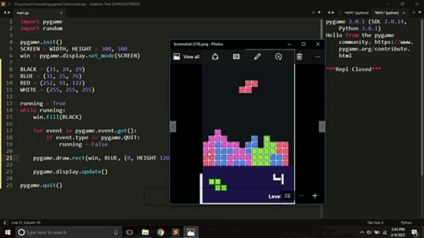Click 'pygame.quit()' on line 25

point(41,185)
